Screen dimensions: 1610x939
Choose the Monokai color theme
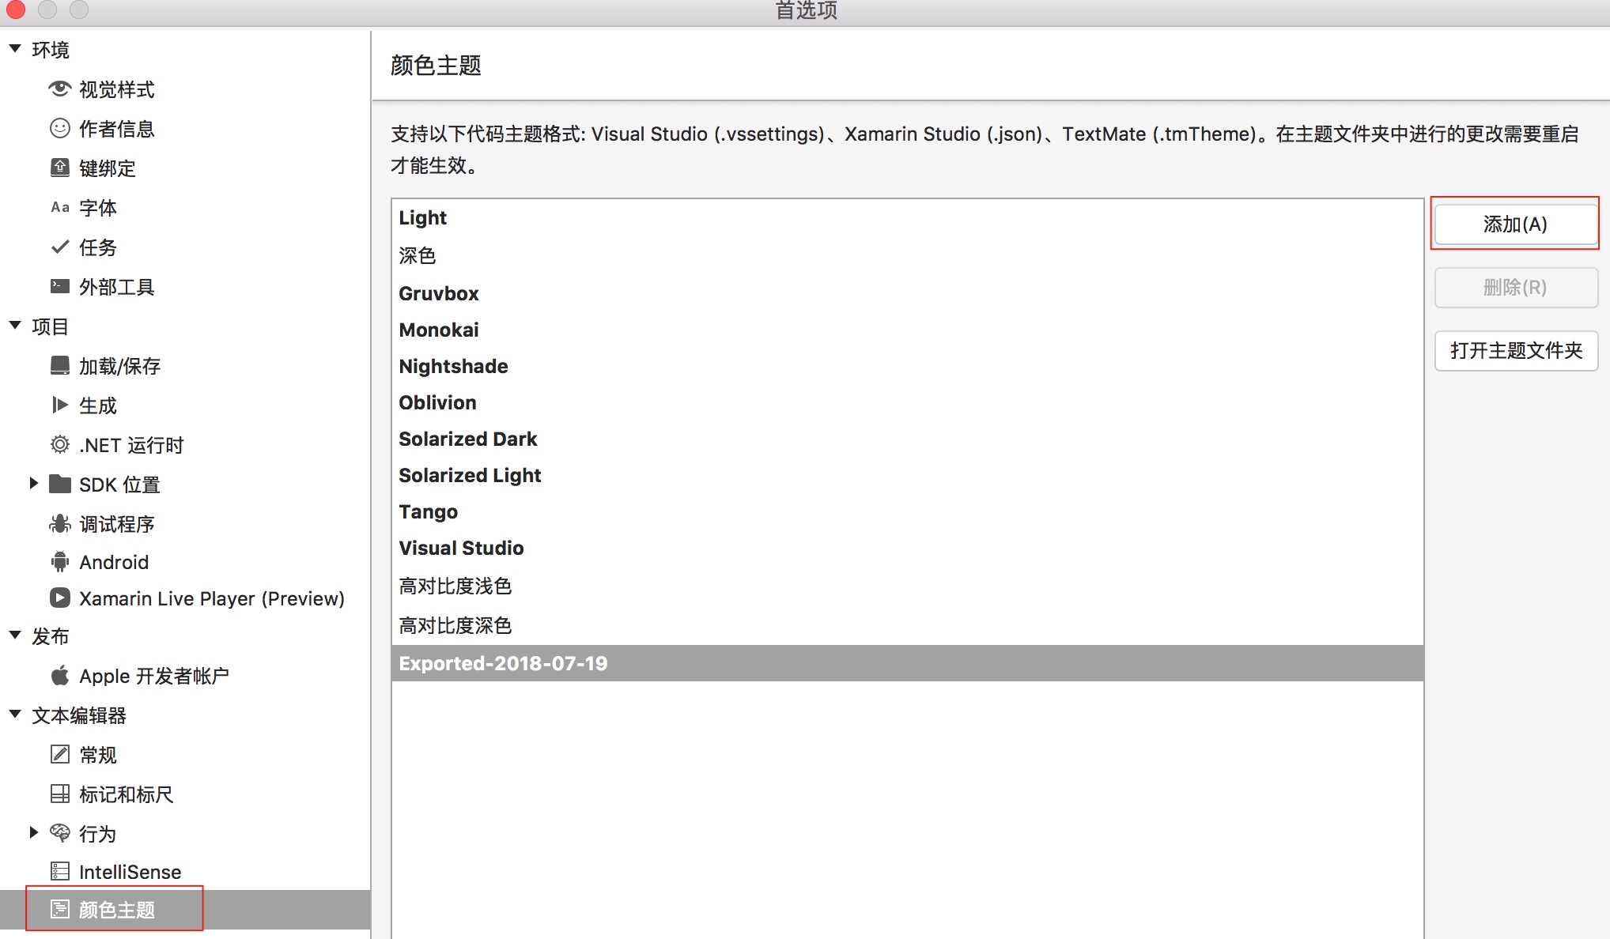pyautogui.click(x=439, y=330)
